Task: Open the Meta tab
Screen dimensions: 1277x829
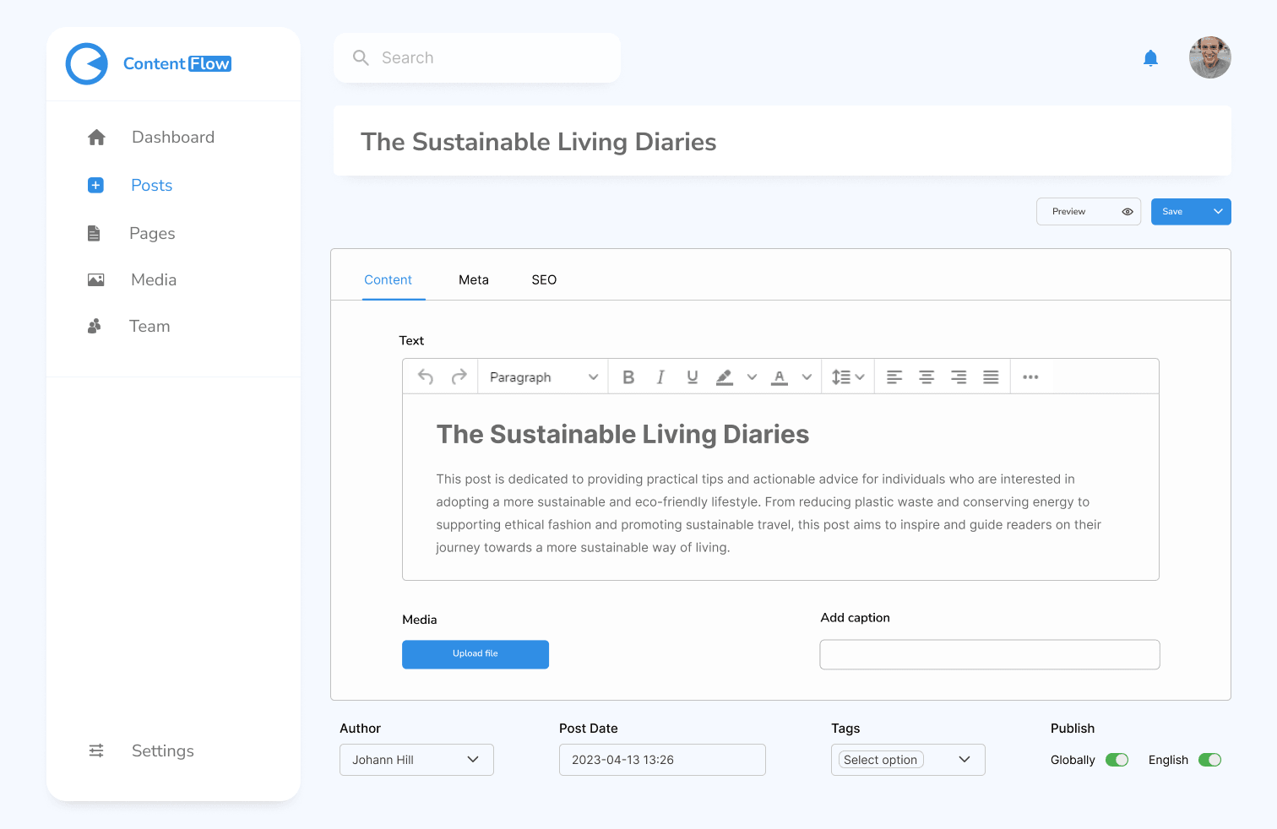Action: (x=473, y=279)
